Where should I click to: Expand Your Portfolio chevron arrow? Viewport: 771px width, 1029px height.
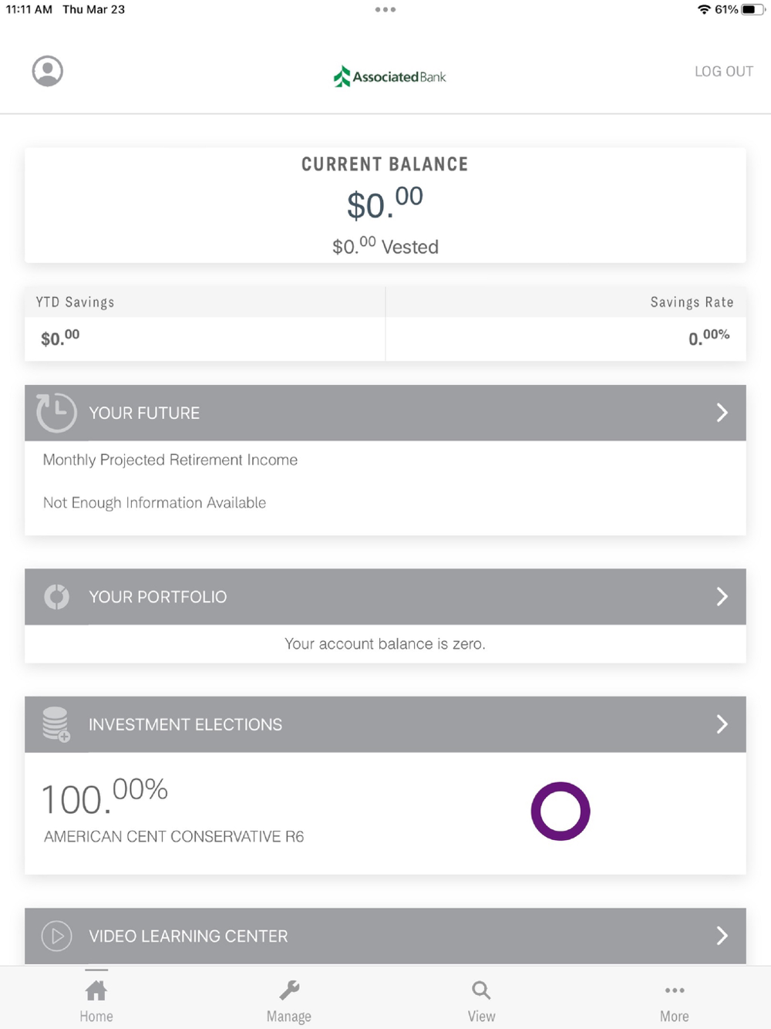[x=722, y=596]
